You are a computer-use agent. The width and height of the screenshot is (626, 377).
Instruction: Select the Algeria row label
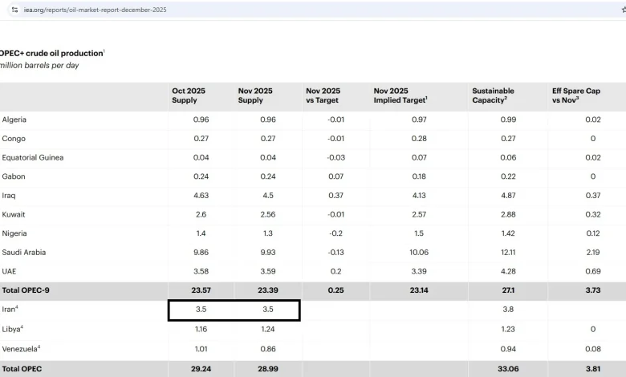pos(15,120)
